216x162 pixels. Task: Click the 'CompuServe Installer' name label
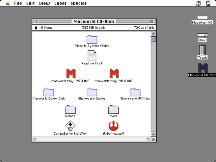(70, 134)
